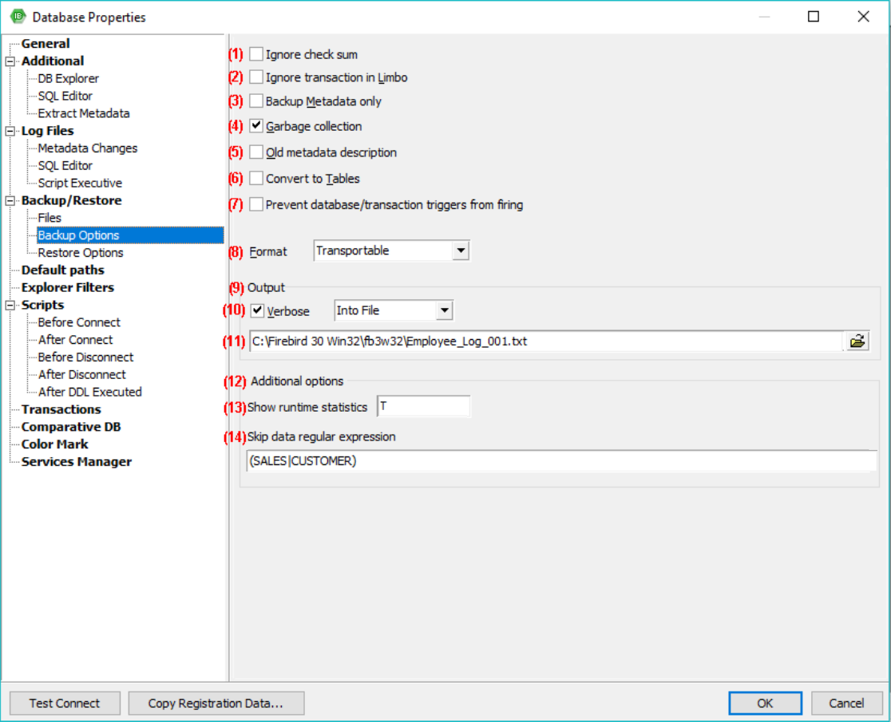
Task: Select Default paths in the tree
Action: click(x=62, y=270)
